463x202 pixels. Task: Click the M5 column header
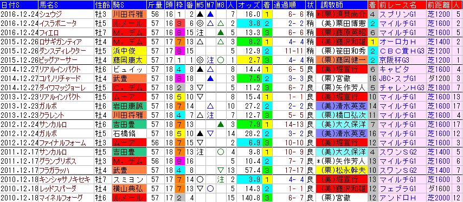point(200,5)
